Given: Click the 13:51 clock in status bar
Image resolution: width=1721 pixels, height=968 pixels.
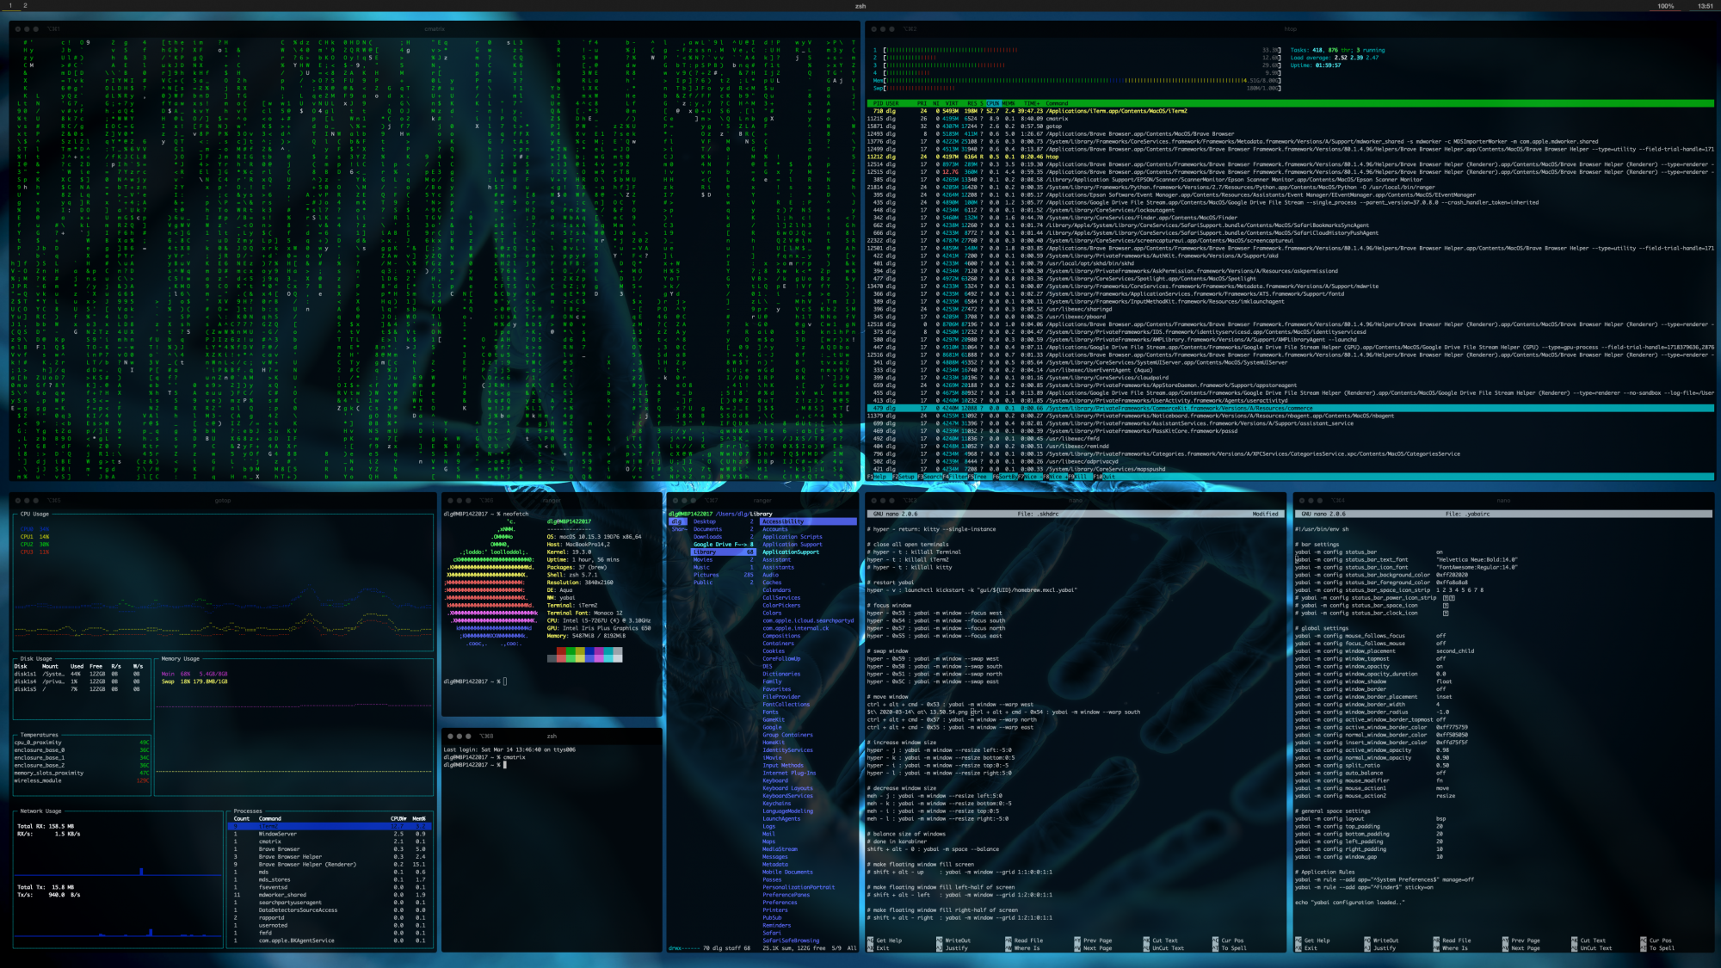Looking at the screenshot, I should [x=1706, y=5].
